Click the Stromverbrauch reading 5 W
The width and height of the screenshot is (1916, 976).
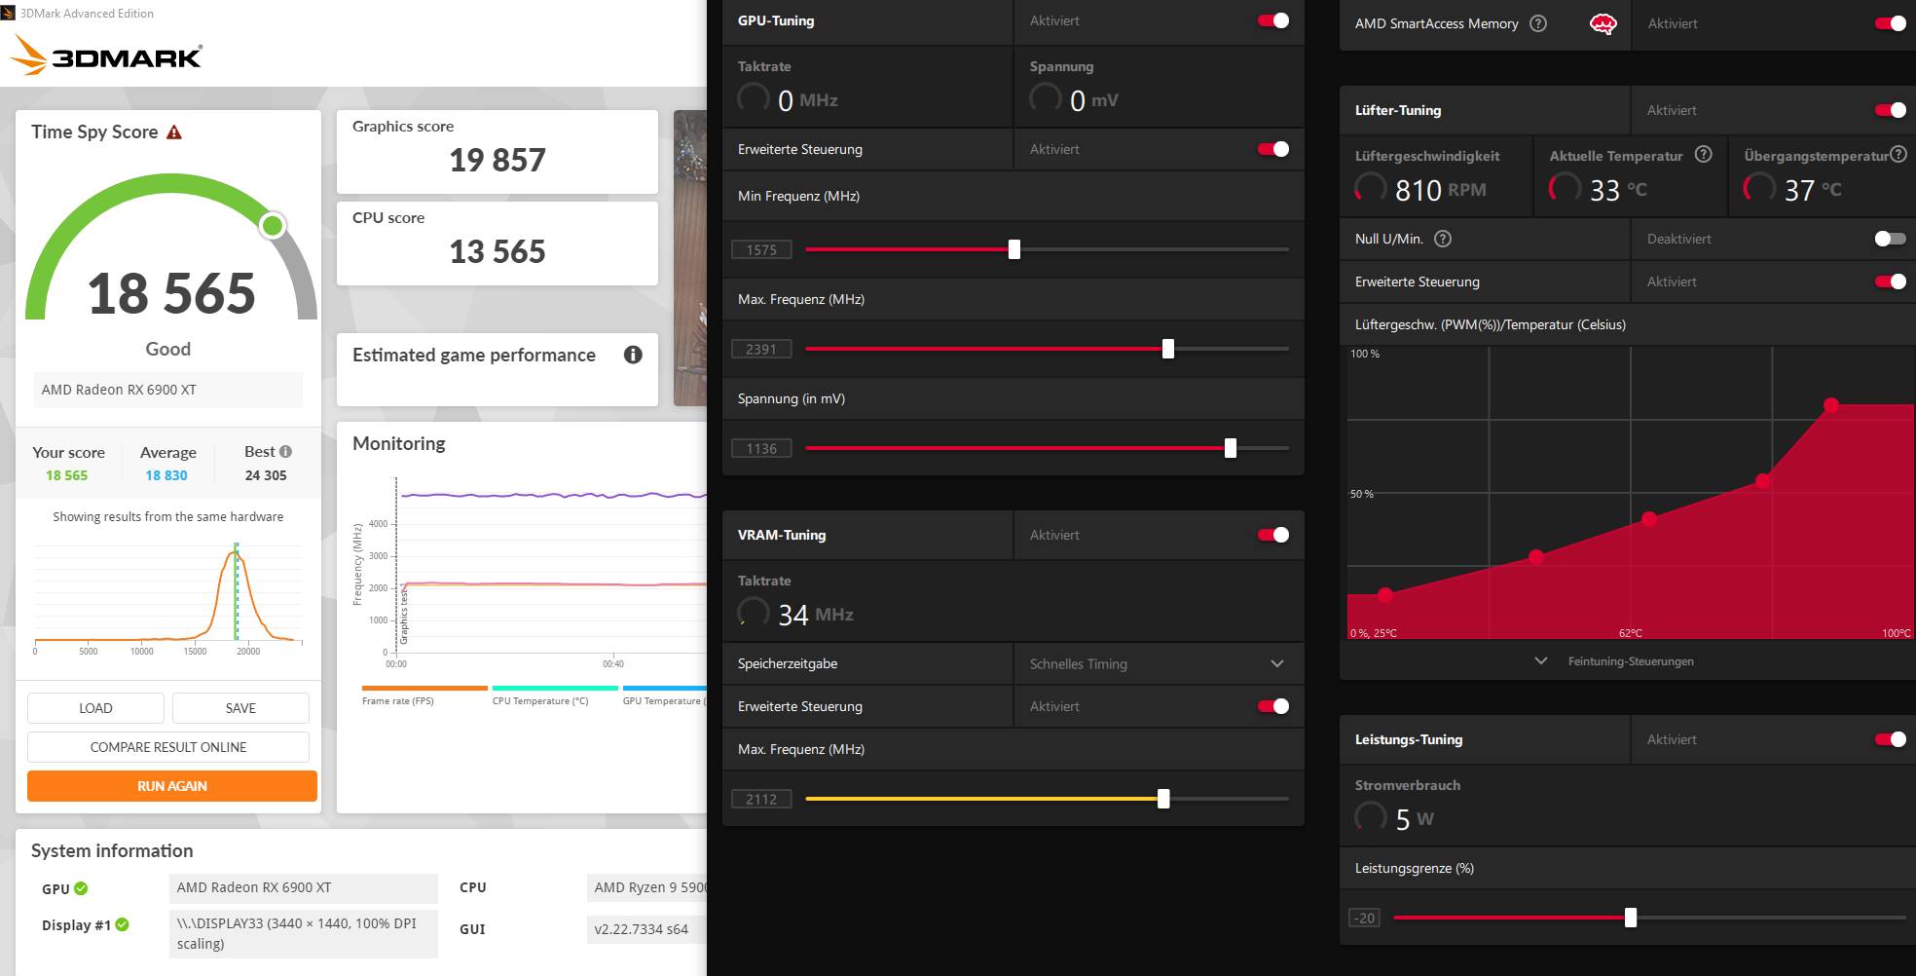tap(1415, 819)
